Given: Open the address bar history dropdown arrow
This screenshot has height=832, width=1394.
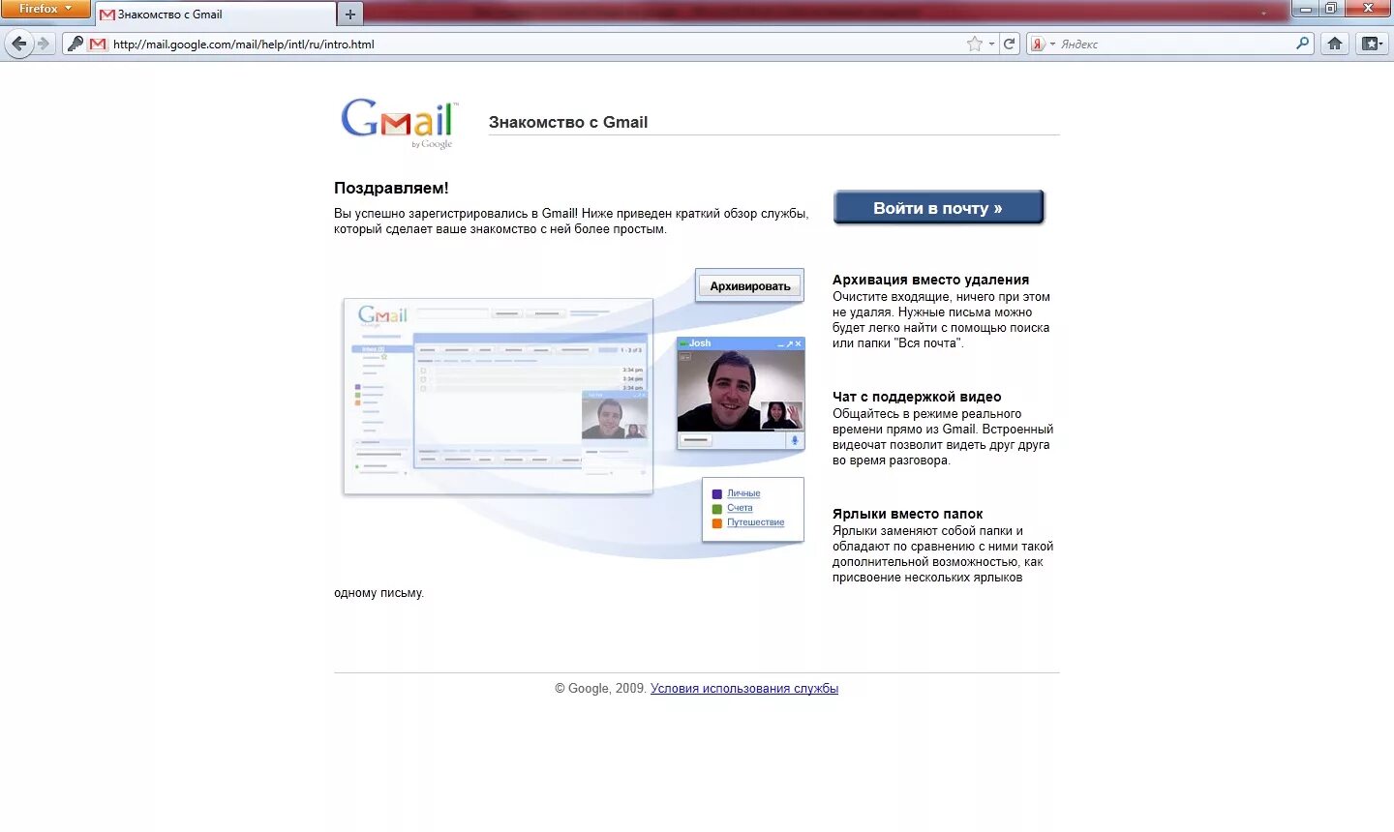Looking at the screenshot, I should 991,44.
